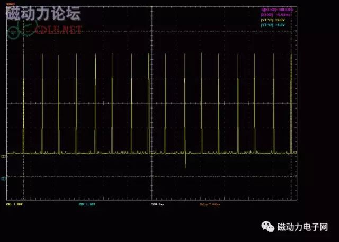The height and width of the screenshot is (242, 339).
Task: Click the magenta |X1-X2| time cursor readout
Action: click(x=275, y=15)
